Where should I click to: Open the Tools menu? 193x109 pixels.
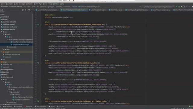click(x=45, y=4)
